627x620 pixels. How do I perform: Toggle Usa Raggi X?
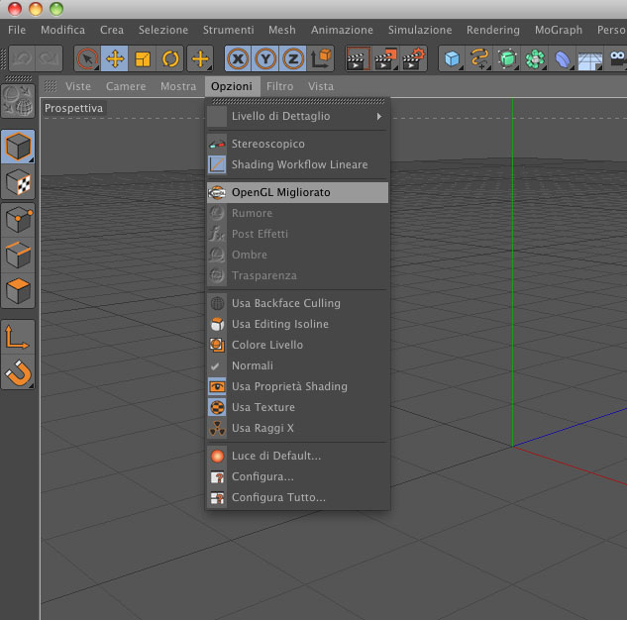coord(297,428)
